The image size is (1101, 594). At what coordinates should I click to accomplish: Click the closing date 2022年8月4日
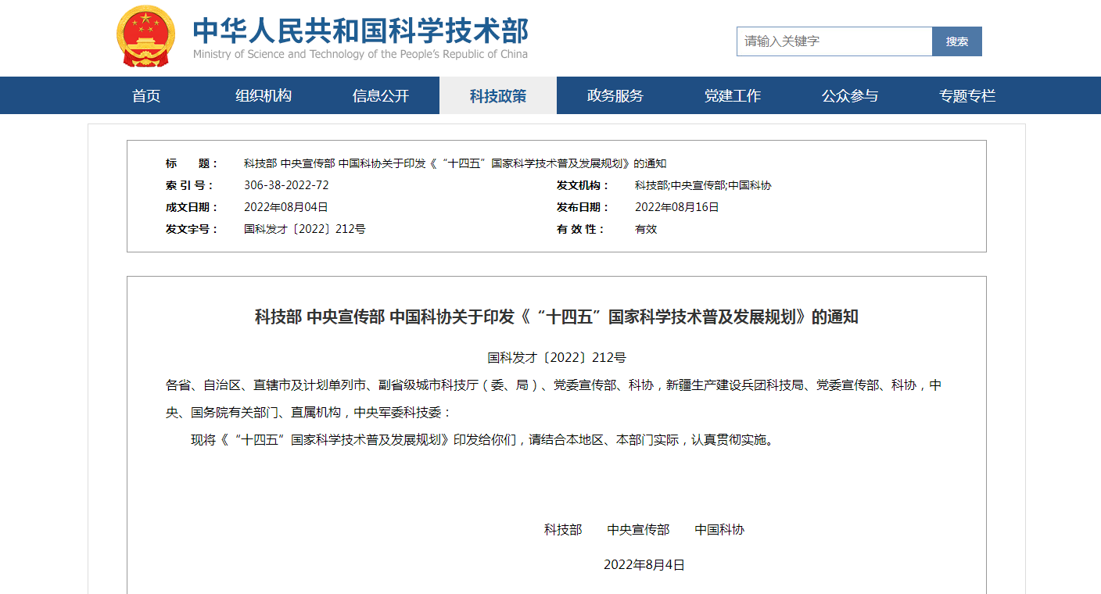tap(644, 564)
